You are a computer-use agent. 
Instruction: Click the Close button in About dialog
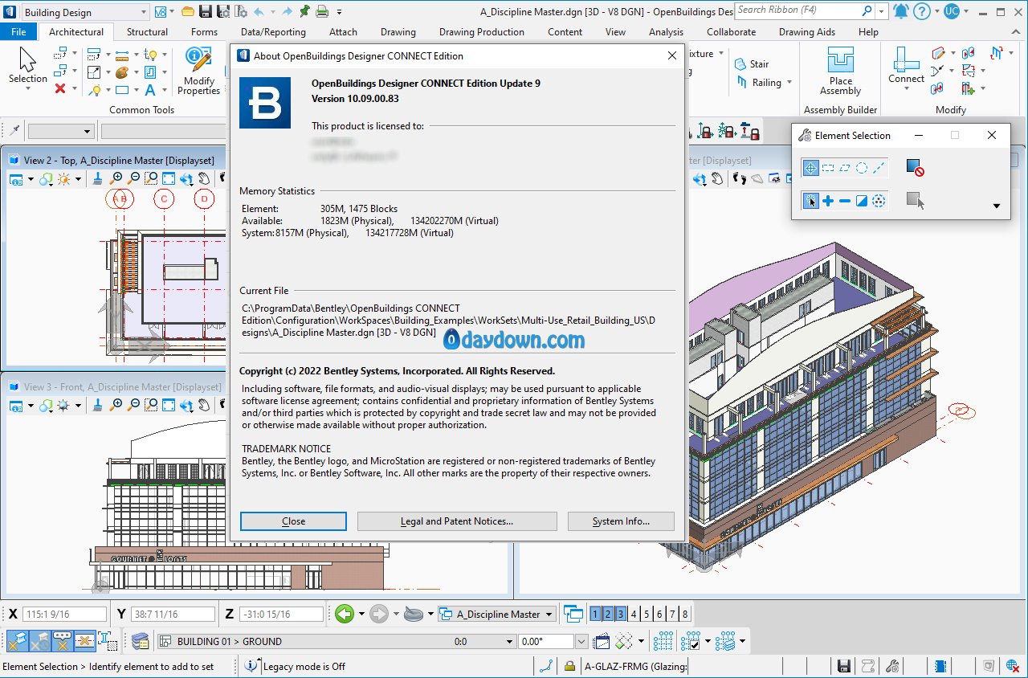pyautogui.click(x=293, y=521)
